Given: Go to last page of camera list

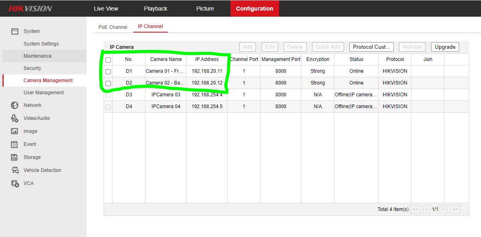Looking at the screenshot, I should pyautogui.click(x=455, y=209).
